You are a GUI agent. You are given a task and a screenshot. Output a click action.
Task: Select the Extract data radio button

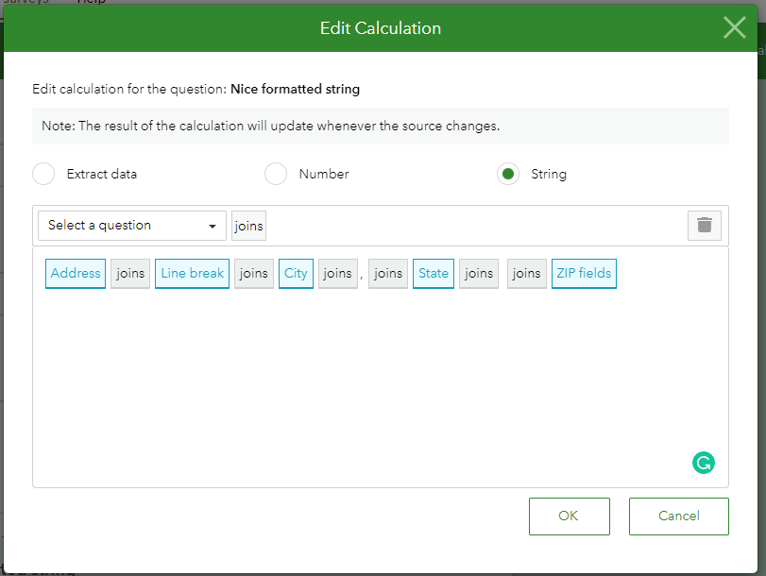pos(43,174)
